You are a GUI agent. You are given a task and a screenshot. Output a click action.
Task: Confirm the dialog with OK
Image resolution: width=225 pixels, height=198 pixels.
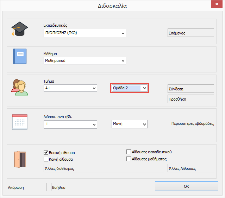click(186, 186)
